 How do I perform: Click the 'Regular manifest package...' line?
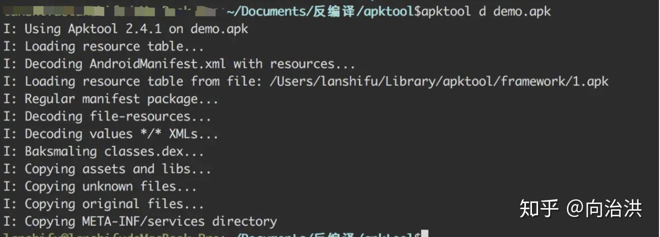[x=111, y=99]
